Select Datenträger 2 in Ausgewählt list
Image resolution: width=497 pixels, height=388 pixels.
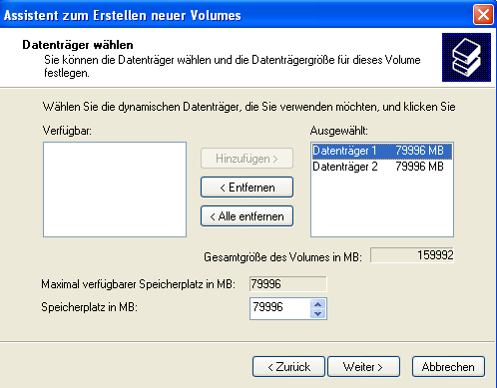click(x=382, y=167)
